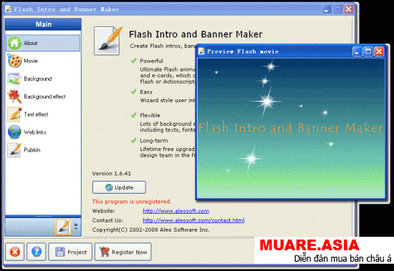394x271 pixels.
Task: Select the Text effect menu label
Action: 37,114
